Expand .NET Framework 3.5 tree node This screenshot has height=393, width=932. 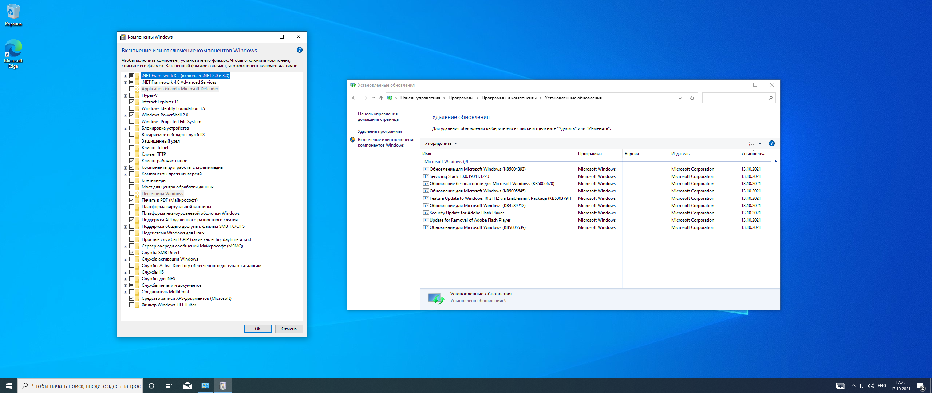click(125, 76)
